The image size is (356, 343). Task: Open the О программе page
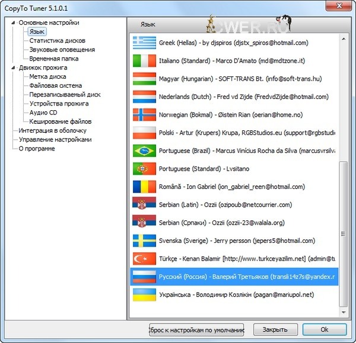[x=37, y=149]
